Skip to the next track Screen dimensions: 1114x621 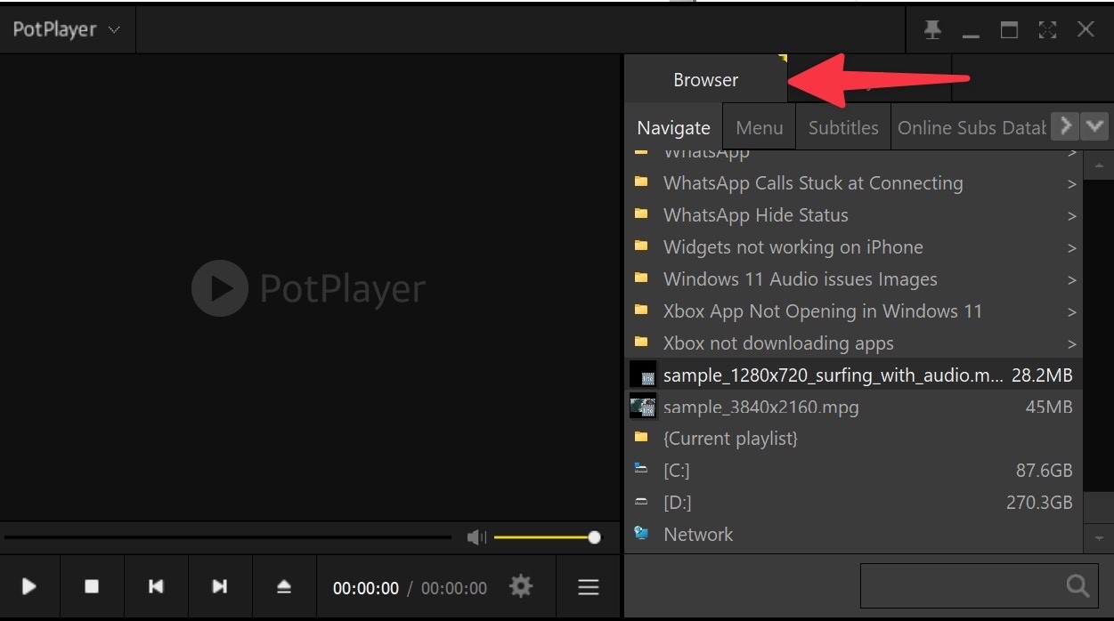coord(220,586)
